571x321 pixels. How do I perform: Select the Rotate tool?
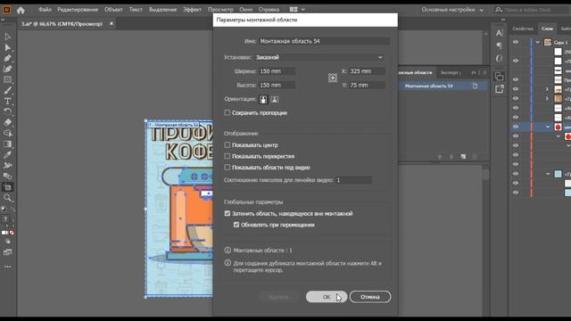pos(8,111)
